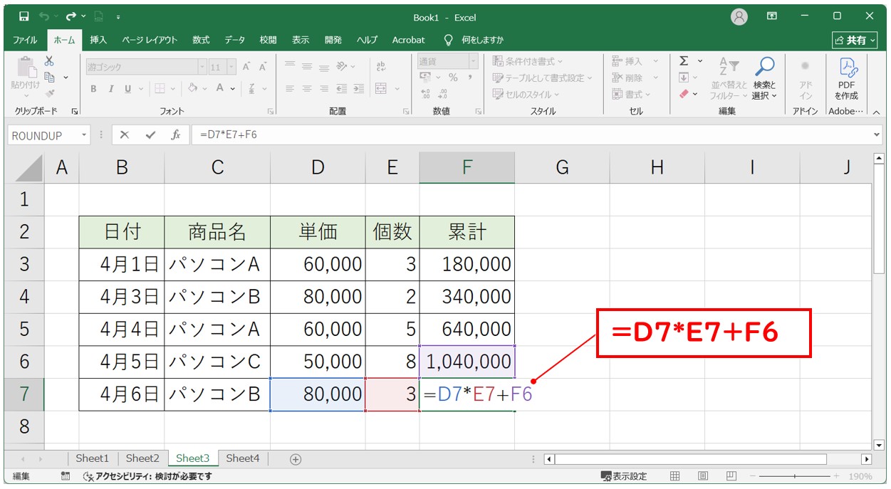
Task: Toggle left horizontal text alignment
Action: [x=290, y=89]
